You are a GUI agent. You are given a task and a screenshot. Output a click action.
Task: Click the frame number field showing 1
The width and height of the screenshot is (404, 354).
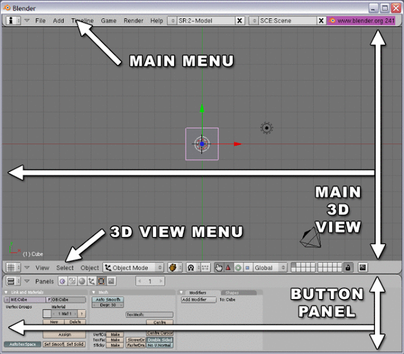[150, 281]
